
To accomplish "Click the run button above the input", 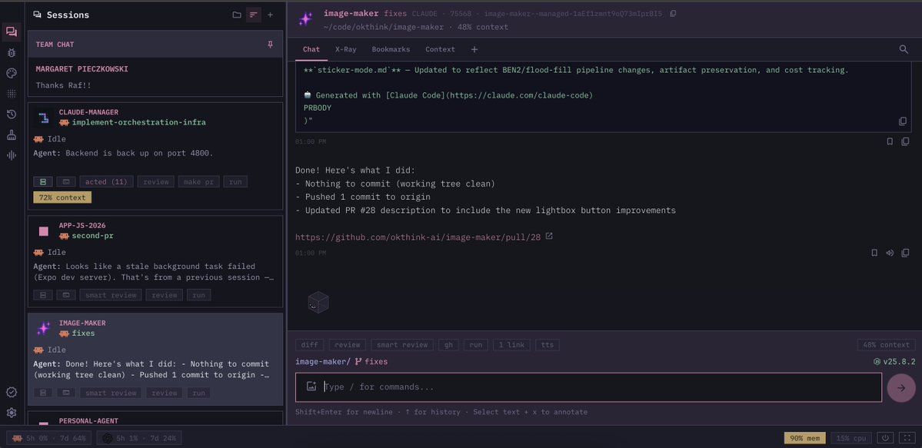I will [x=475, y=345].
